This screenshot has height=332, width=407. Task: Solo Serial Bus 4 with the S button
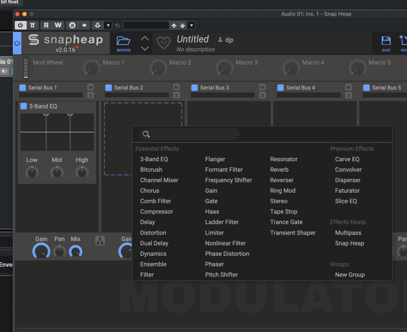pos(348,95)
